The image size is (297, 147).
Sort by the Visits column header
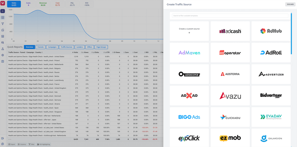(x=75, y=52)
